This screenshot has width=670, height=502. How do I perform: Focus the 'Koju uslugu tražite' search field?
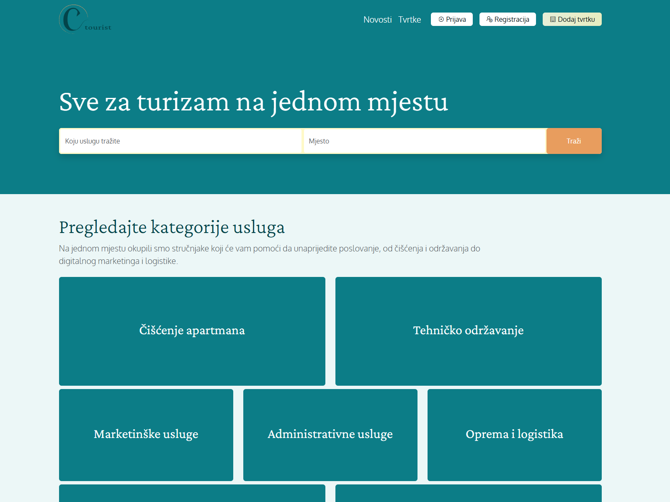coord(180,141)
